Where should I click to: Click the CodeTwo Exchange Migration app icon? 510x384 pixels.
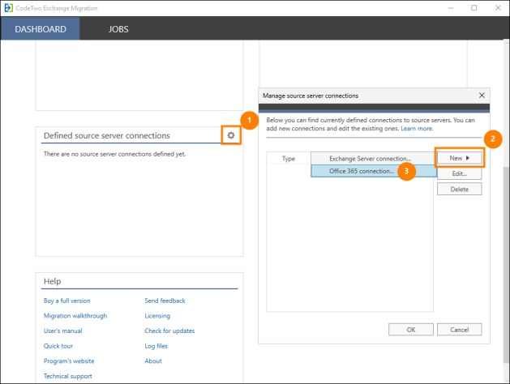[x=8, y=8]
